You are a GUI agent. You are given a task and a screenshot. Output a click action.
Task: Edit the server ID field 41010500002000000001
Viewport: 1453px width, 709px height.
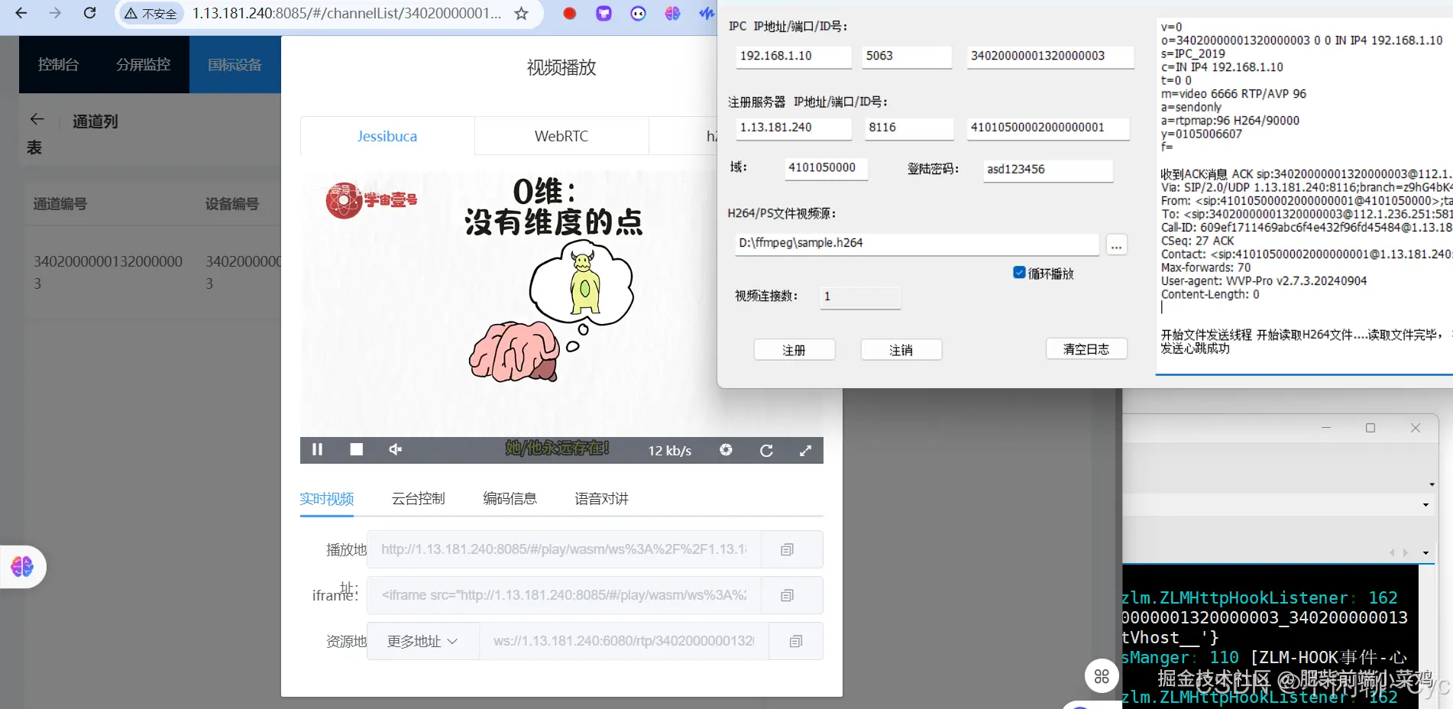coord(1048,128)
